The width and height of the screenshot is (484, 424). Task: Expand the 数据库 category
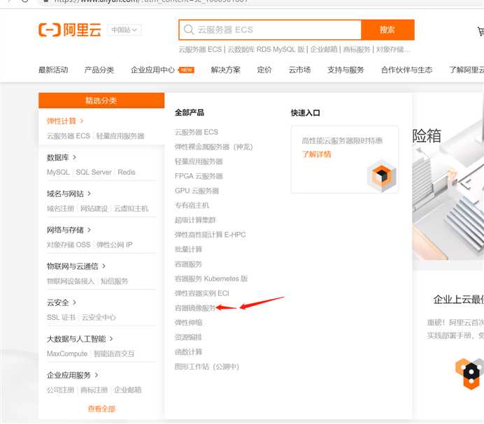(x=61, y=158)
